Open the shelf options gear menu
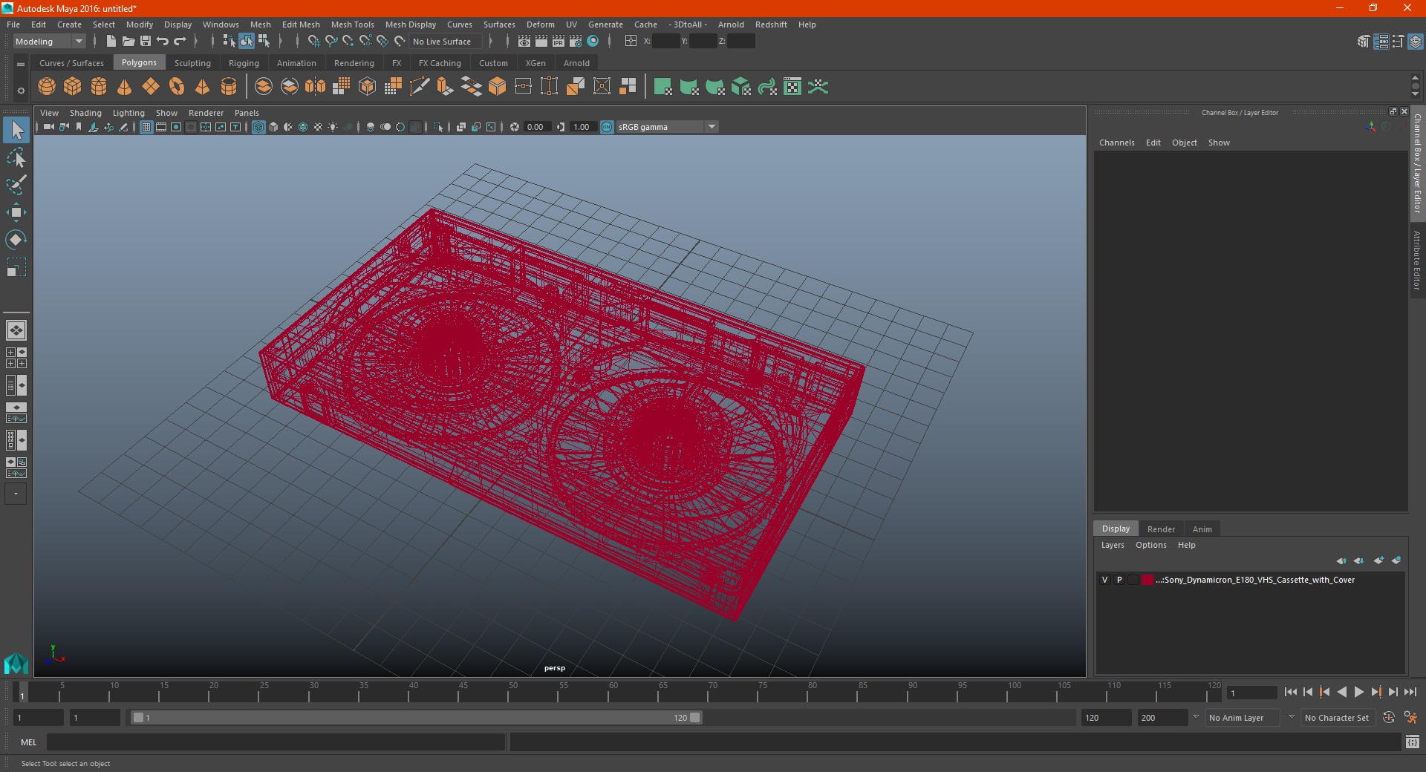The width and height of the screenshot is (1426, 772). 21,91
